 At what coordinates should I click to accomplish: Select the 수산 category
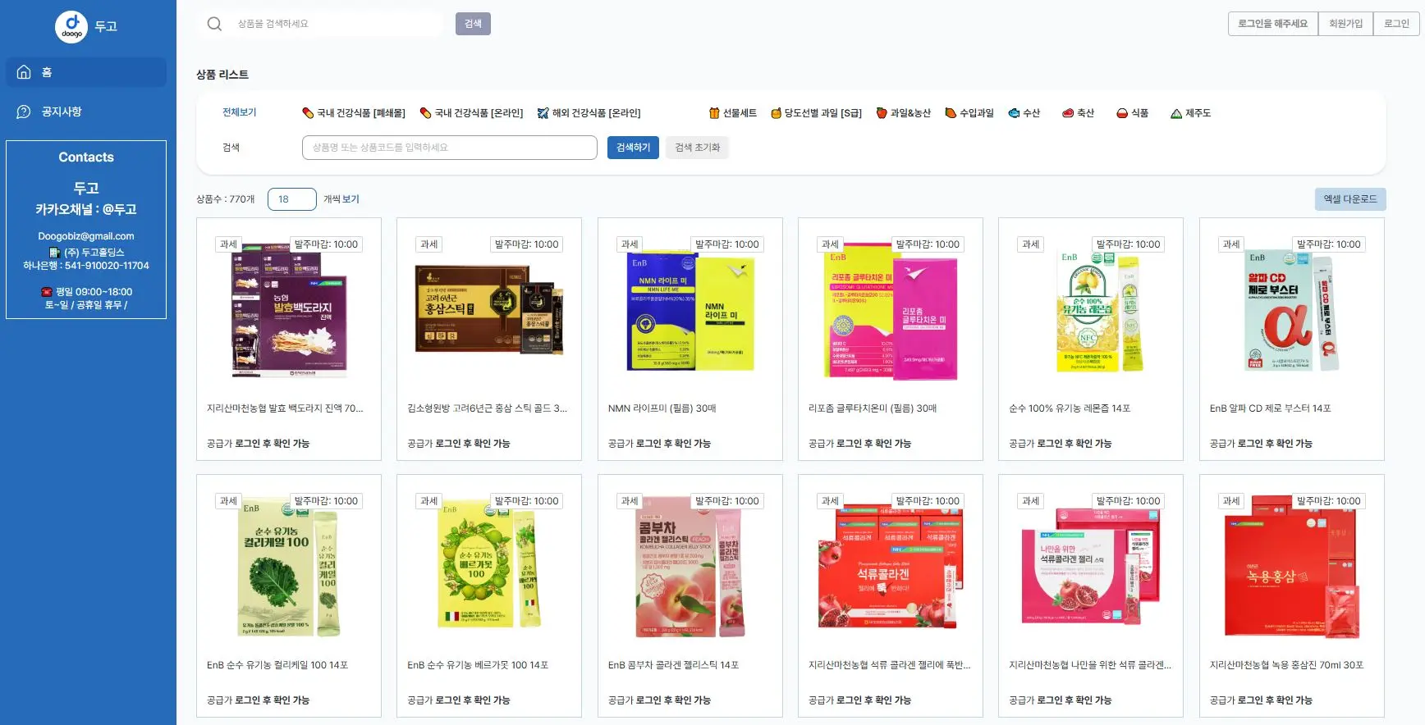pos(1024,113)
